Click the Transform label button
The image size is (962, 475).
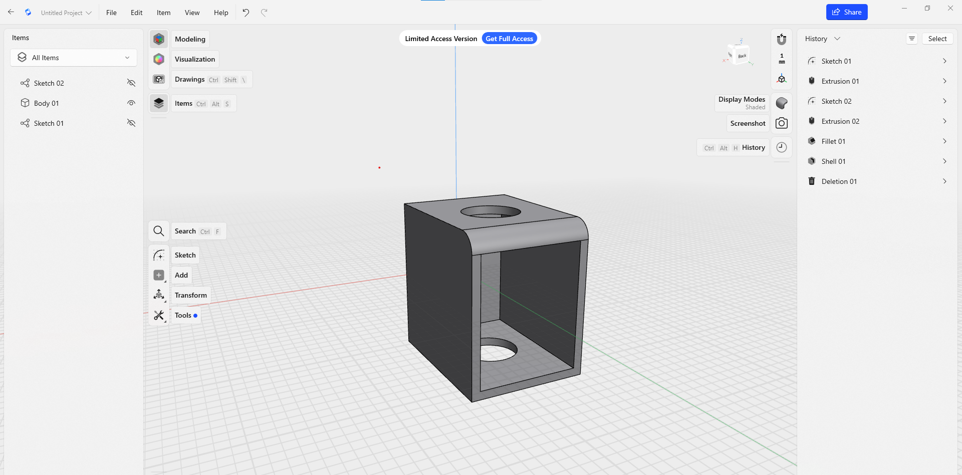coord(190,295)
